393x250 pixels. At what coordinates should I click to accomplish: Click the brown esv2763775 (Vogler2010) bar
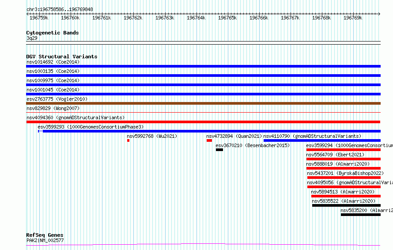[203, 103]
